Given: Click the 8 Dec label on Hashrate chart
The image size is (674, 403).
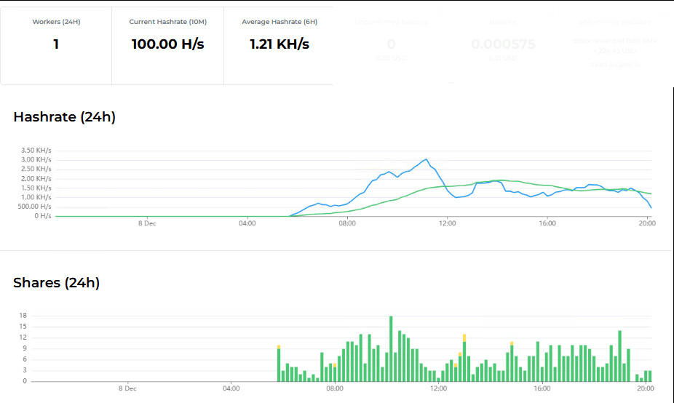Looking at the screenshot, I should coord(148,223).
